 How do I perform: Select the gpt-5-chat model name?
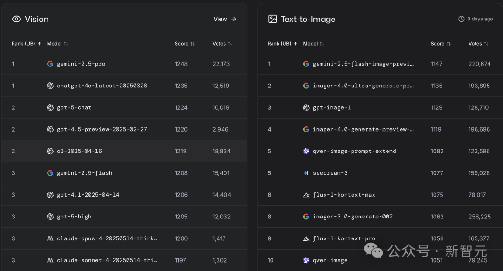pyautogui.click(x=74, y=107)
